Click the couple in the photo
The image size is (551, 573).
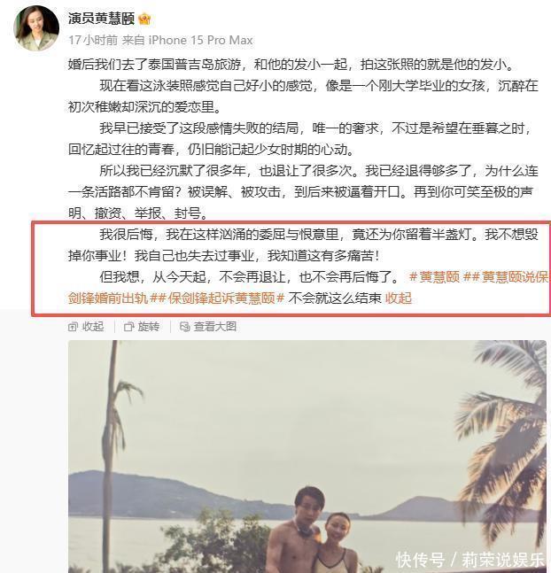click(x=314, y=530)
